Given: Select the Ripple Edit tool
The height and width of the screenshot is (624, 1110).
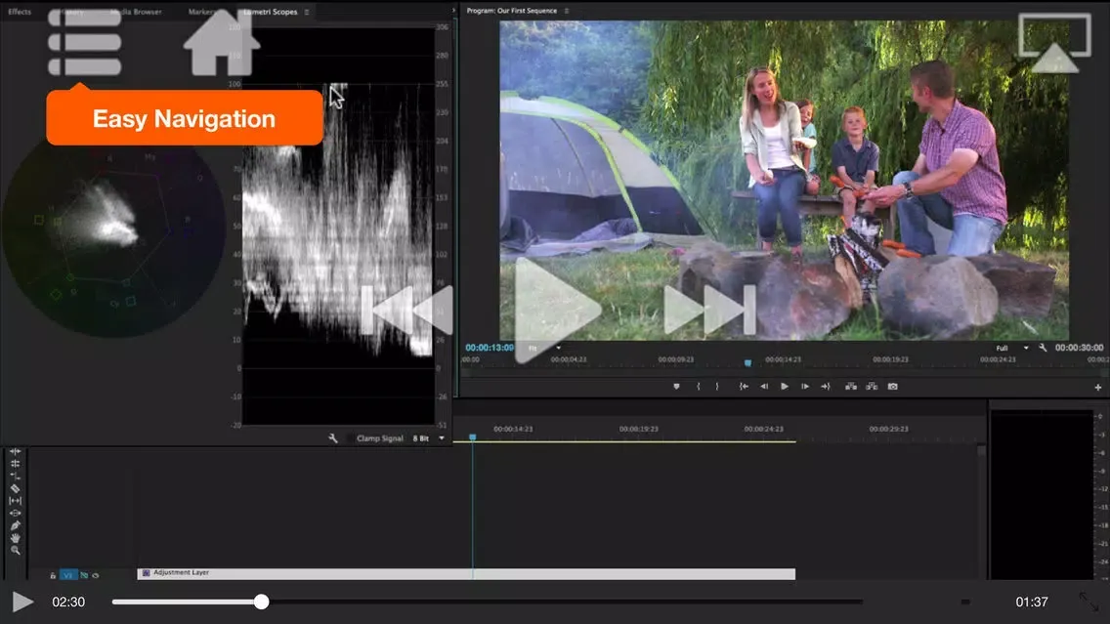Looking at the screenshot, I should tap(15, 451).
